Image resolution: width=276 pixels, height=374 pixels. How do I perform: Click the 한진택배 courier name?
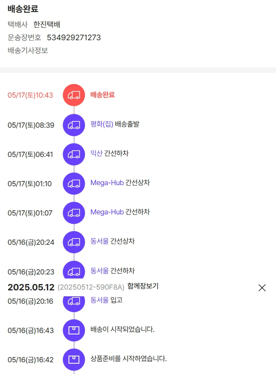[47, 25]
